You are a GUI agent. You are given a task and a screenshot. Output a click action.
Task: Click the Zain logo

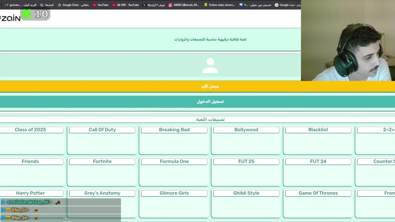click(10, 18)
